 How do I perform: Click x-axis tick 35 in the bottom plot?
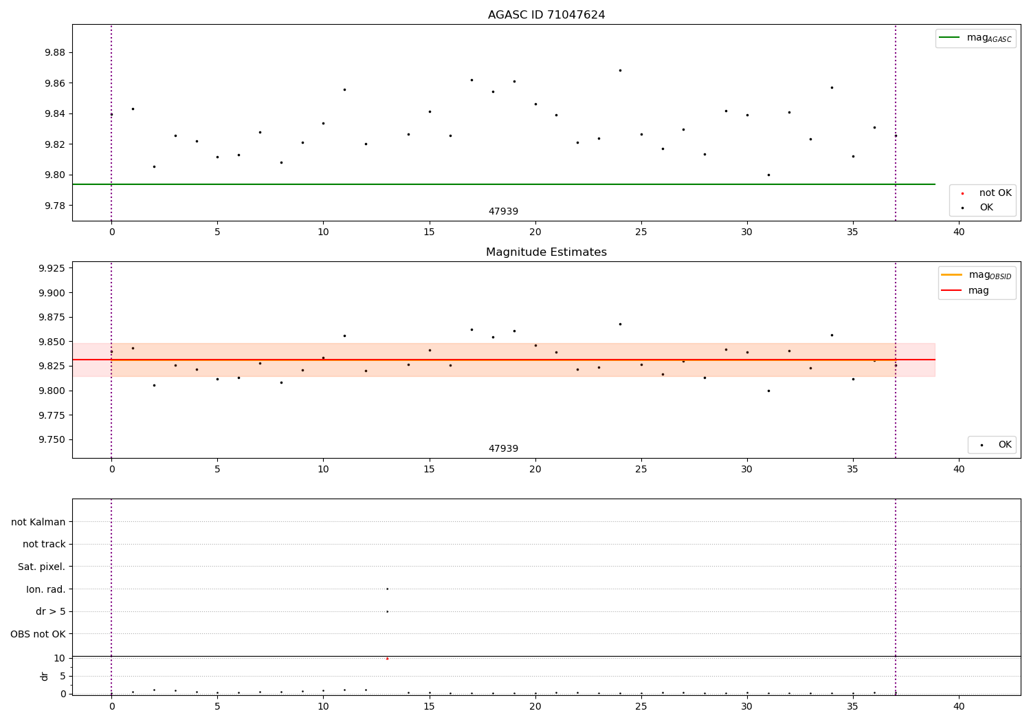coord(853,707)
